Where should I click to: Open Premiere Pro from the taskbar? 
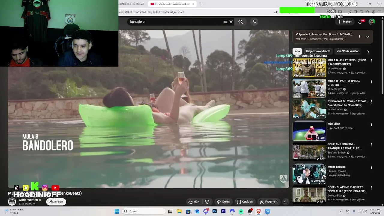point(223,211)
